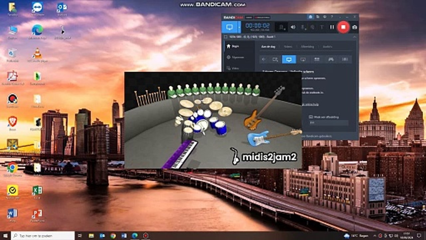Click the back arrow in Bandicam mode row

(264, 59)
